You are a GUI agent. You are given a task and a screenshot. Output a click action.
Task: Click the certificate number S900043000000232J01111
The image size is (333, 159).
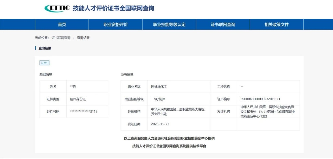pyautogui.click(x=260, y=99)
